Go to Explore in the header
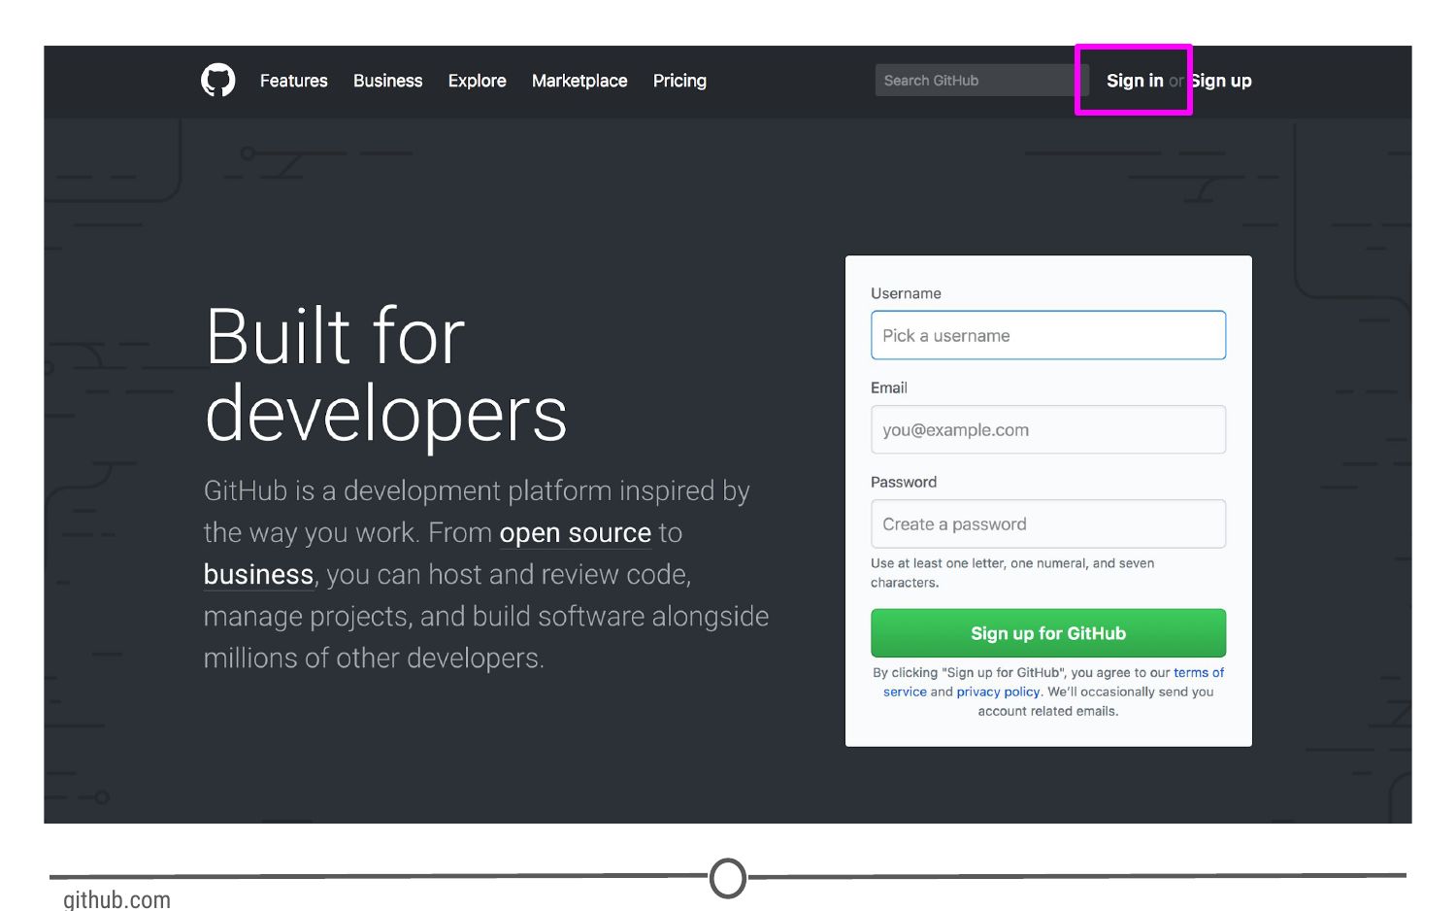Image resolution: width=1456 pixels, height=911 pixels. pos(477,81)
